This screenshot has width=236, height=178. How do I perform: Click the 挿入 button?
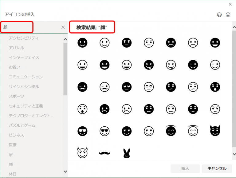[x=185, y=168]
